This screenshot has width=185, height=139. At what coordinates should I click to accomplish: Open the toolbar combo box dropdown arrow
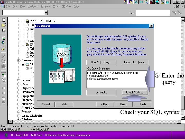pos(46,13)
